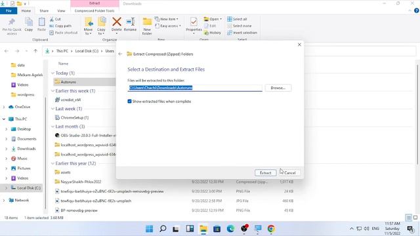420x236 pixels.
Task: Switch to the Home tab
Action: pos(26,10)
